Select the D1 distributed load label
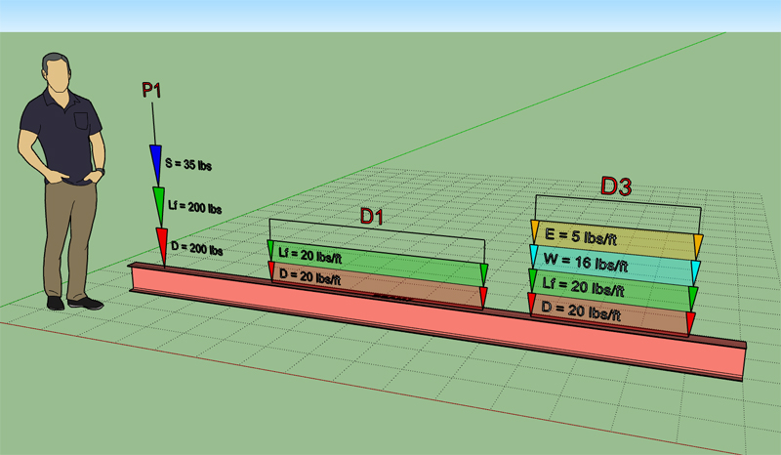Image resolution: width=781 pixels, height=455 pixels. [372, 217]
